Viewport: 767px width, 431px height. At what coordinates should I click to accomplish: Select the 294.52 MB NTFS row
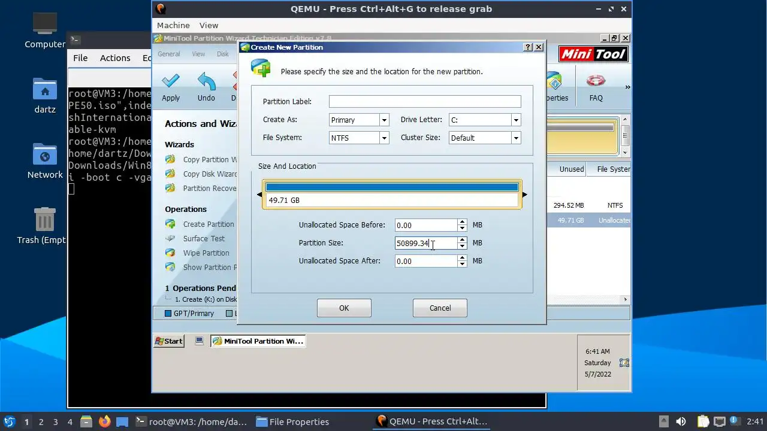[x=588, y=205]
